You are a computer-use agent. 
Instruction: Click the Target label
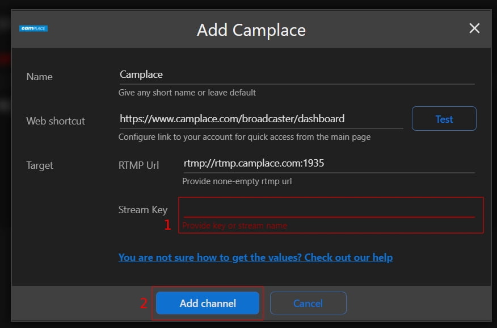coord(40,165)
